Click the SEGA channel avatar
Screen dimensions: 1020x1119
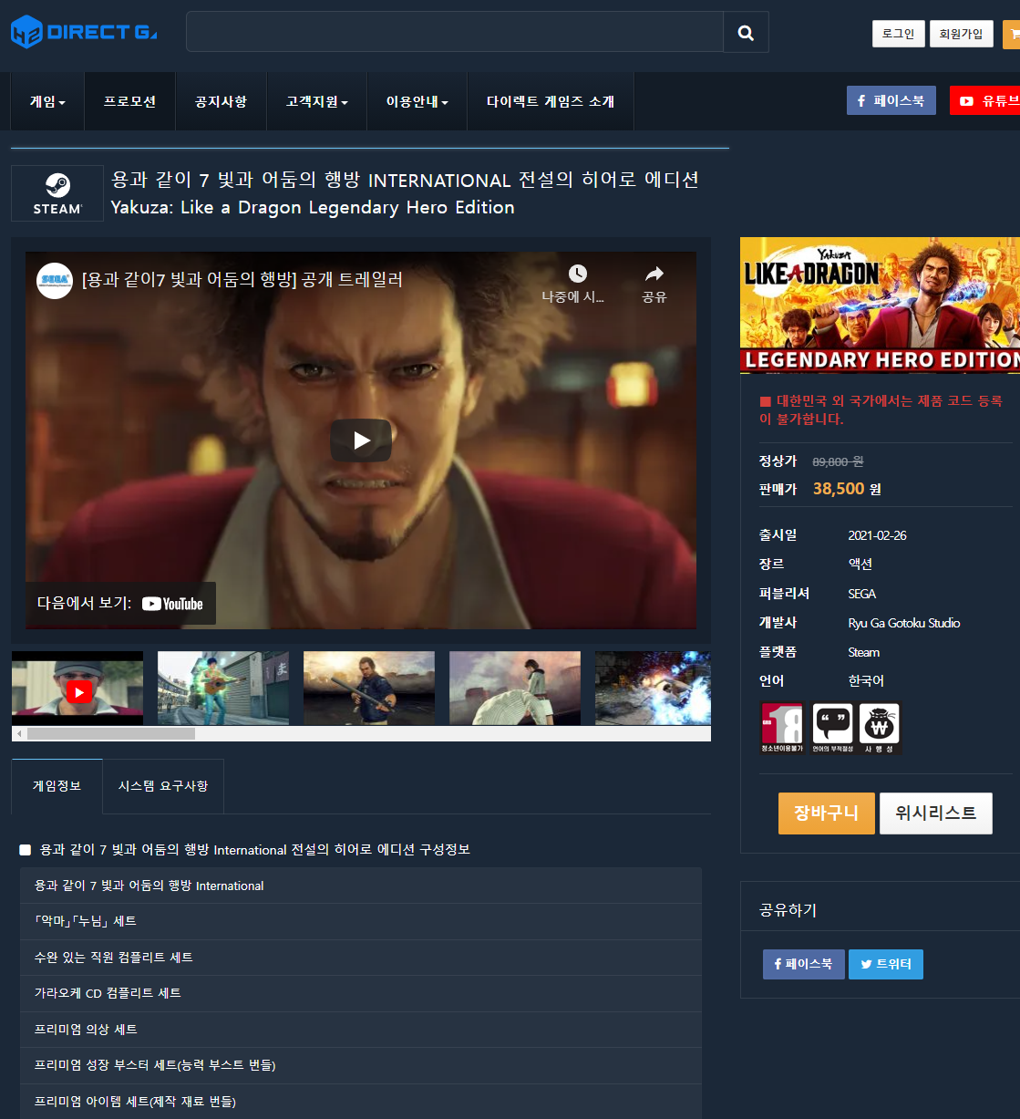click(55, 280)
